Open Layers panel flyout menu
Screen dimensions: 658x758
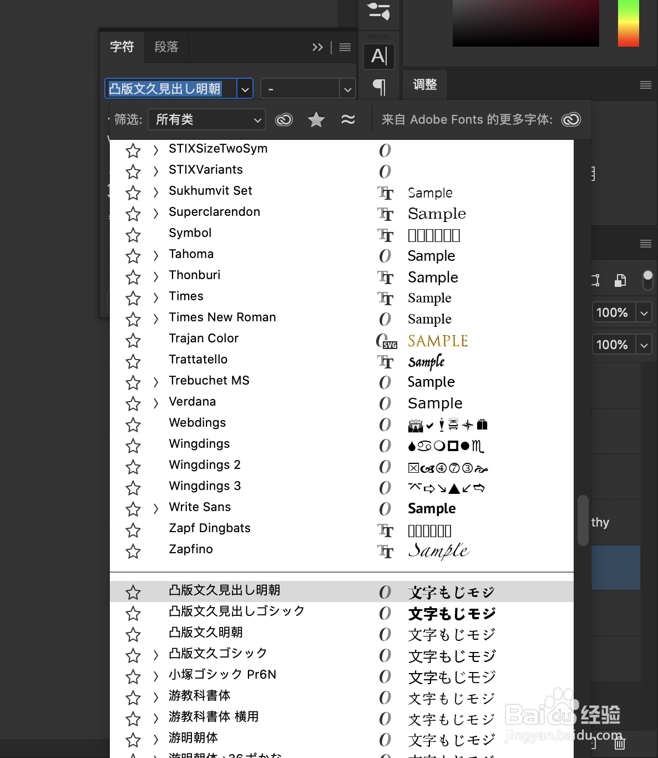point(646,244)
